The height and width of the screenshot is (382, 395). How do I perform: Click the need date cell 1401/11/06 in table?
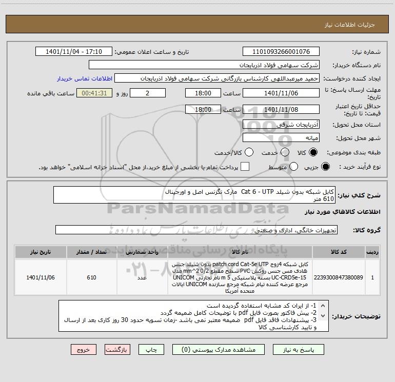pyautogui.click(x=41, y=277)
